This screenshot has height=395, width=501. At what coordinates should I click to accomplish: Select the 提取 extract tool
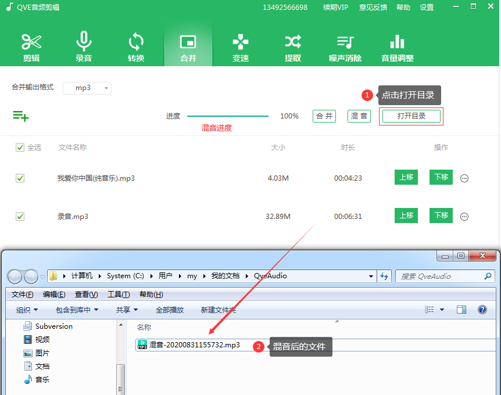293,47
